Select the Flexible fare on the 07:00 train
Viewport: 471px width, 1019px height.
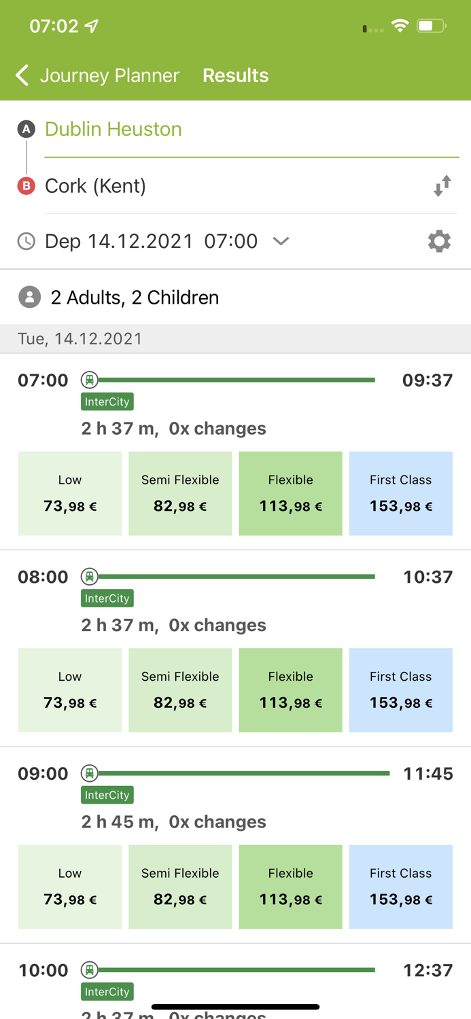click(x=290, y=493)
